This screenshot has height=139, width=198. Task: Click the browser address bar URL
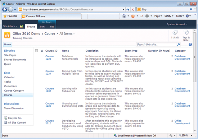click(x=70, y=9)
